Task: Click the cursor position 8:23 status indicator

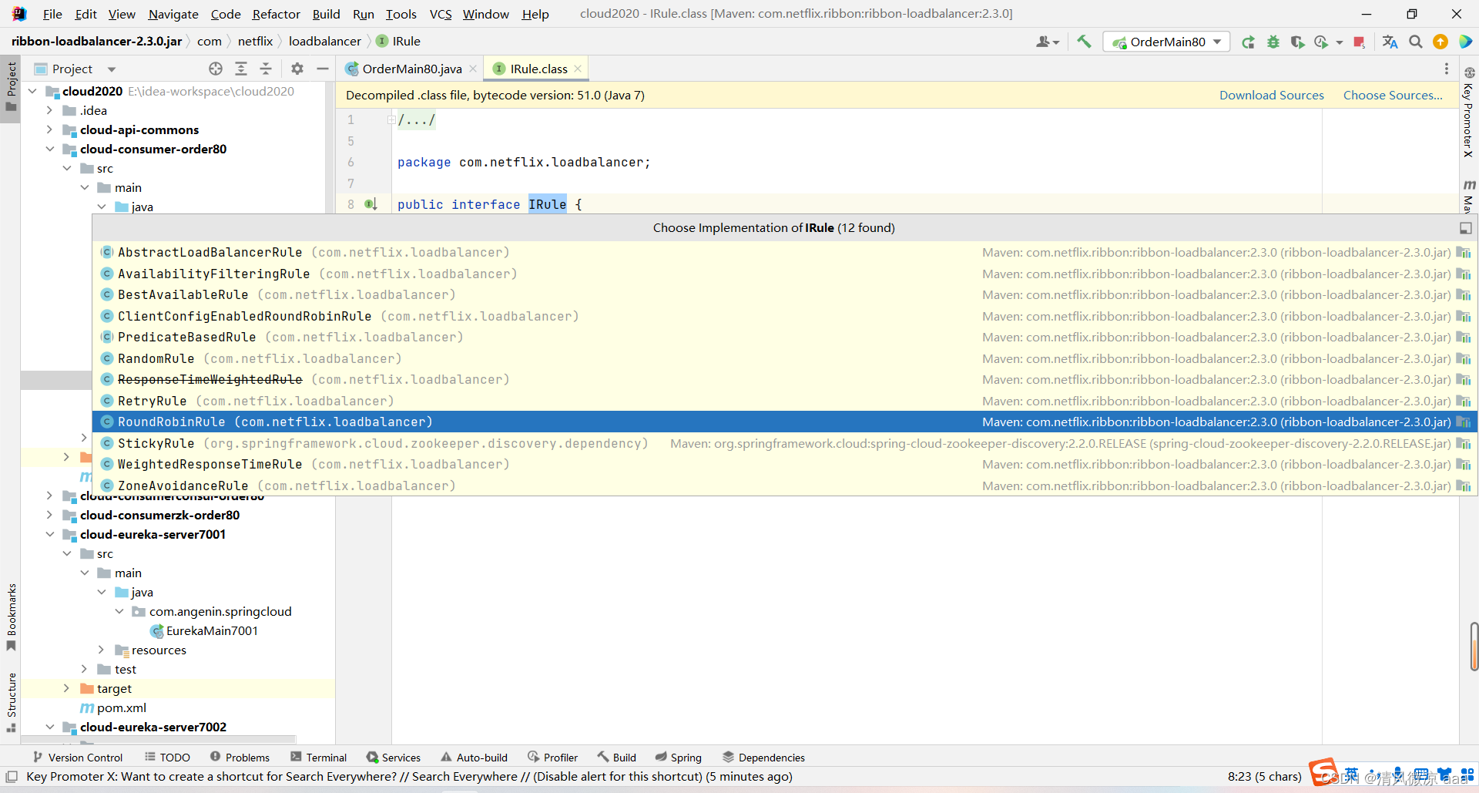Action: pos(1264,776)
